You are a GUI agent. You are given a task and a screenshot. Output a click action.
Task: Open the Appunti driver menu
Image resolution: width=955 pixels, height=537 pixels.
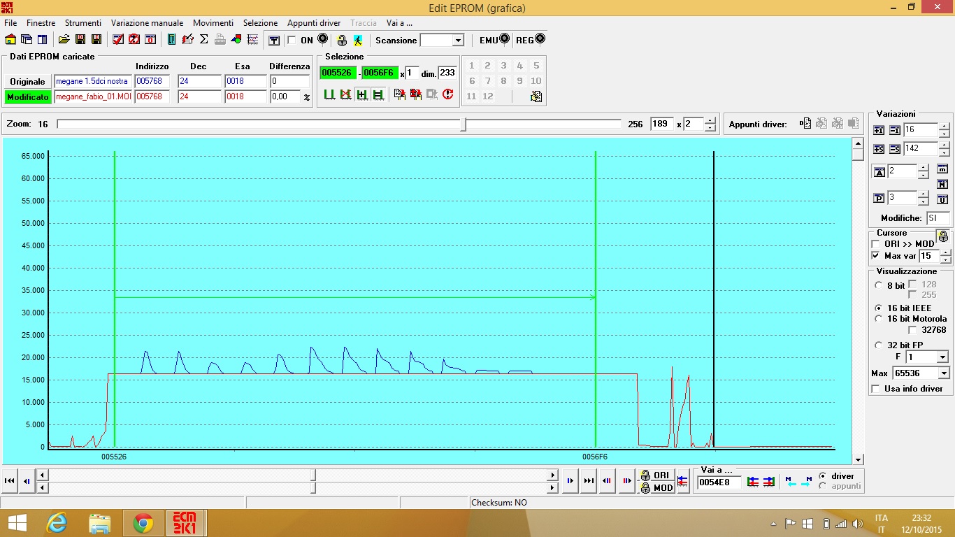(x=314, y=23)
